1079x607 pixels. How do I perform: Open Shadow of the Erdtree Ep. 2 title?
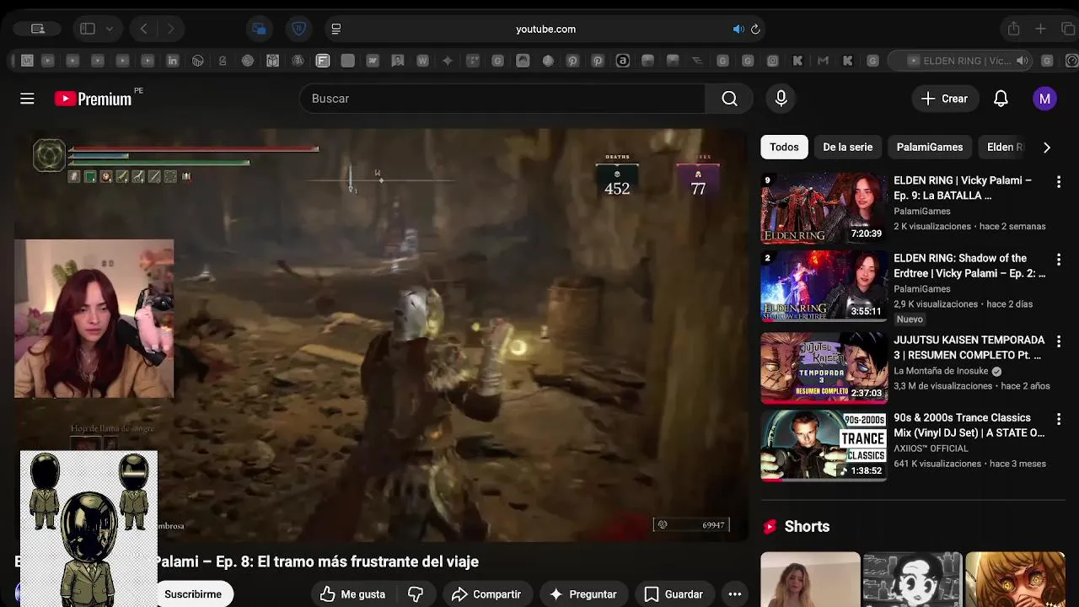click(x=969, y=266)
